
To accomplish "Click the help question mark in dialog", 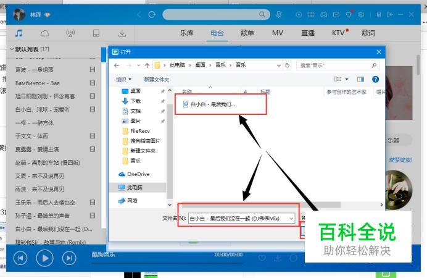I will (375, 79).
